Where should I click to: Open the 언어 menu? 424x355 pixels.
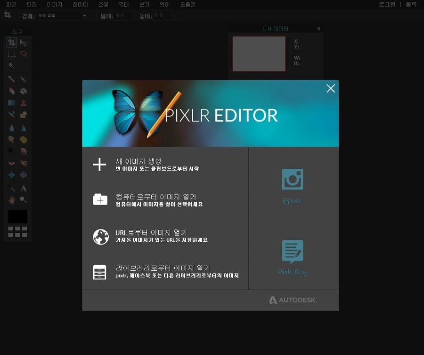coord(164,4)
